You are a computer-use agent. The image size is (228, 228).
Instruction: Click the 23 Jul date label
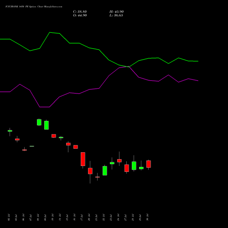(111, 218)
